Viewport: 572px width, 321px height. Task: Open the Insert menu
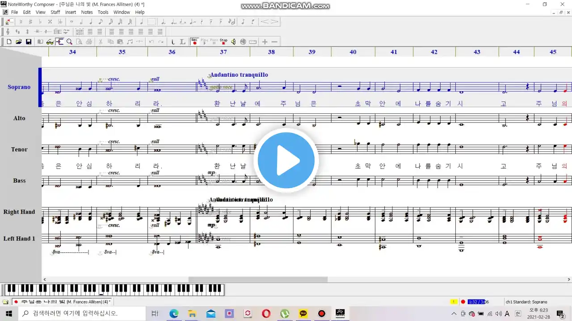click(x=71, y=12)
